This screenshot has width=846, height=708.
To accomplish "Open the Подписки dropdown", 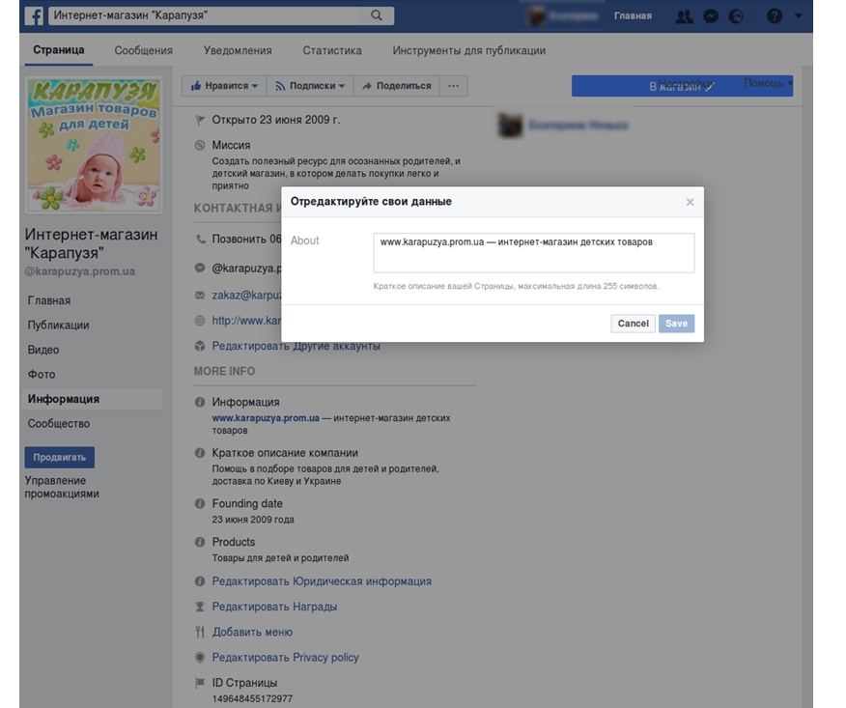I will pyautogui.click(x=309, y=86).
